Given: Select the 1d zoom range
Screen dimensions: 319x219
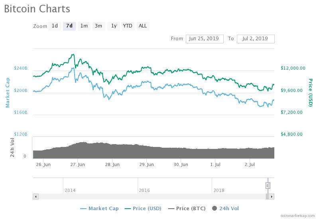Looking at the screenshot, I should pyautogui.click(x=55, y=26).
